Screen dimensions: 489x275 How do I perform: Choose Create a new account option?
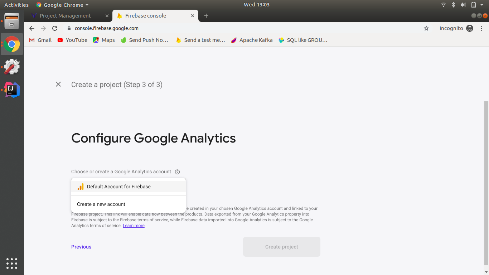tap(129, 204)
